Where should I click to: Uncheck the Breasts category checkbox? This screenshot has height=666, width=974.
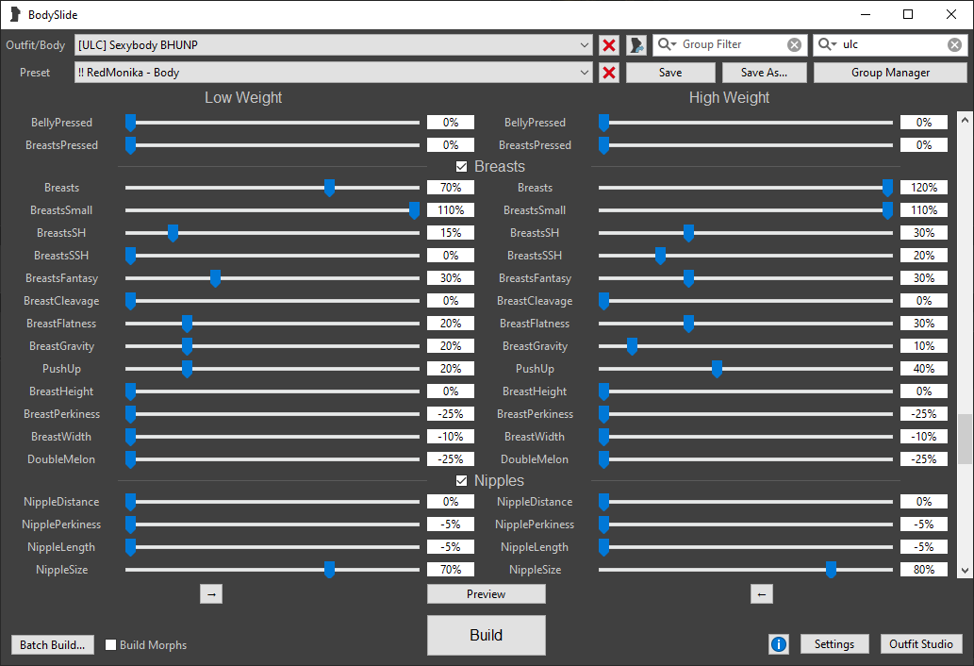click(461, 166)
